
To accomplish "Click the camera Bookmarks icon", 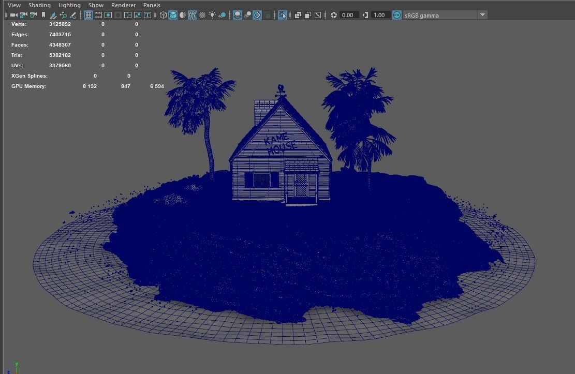I will pos(43,15).
